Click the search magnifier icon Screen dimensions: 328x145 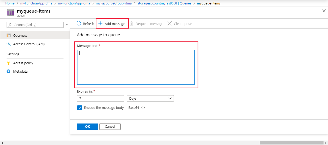(x=10, y=25)
